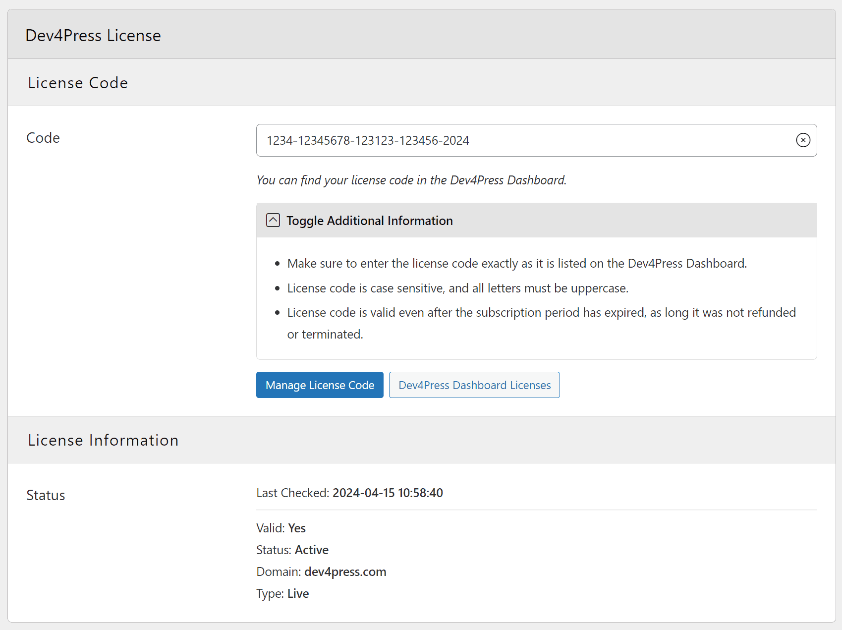This screenshot has height=630, width=842.
Task: Click the bullet 'Make sure to enter the license code'
Action: 517,263
